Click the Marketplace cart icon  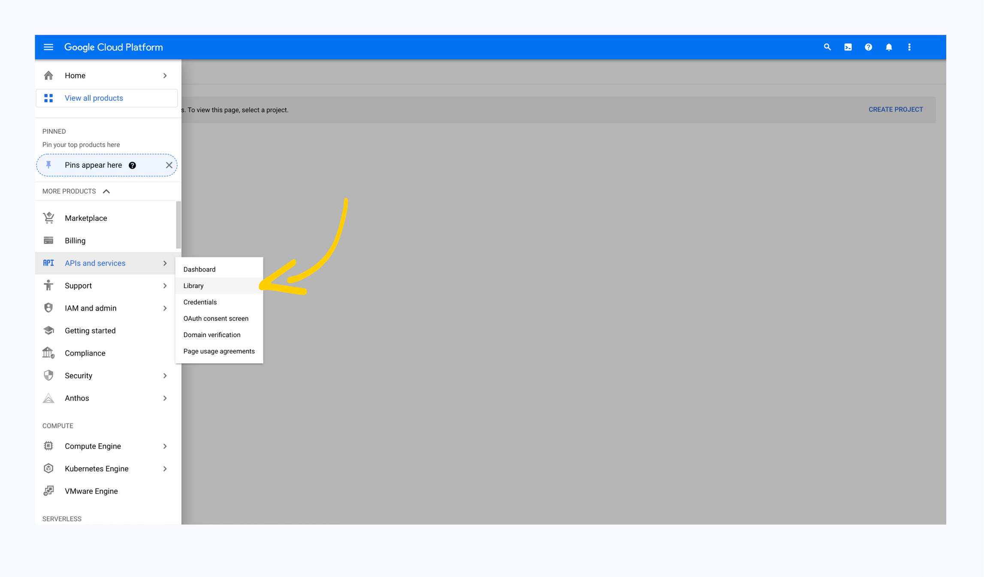(49, 218)
